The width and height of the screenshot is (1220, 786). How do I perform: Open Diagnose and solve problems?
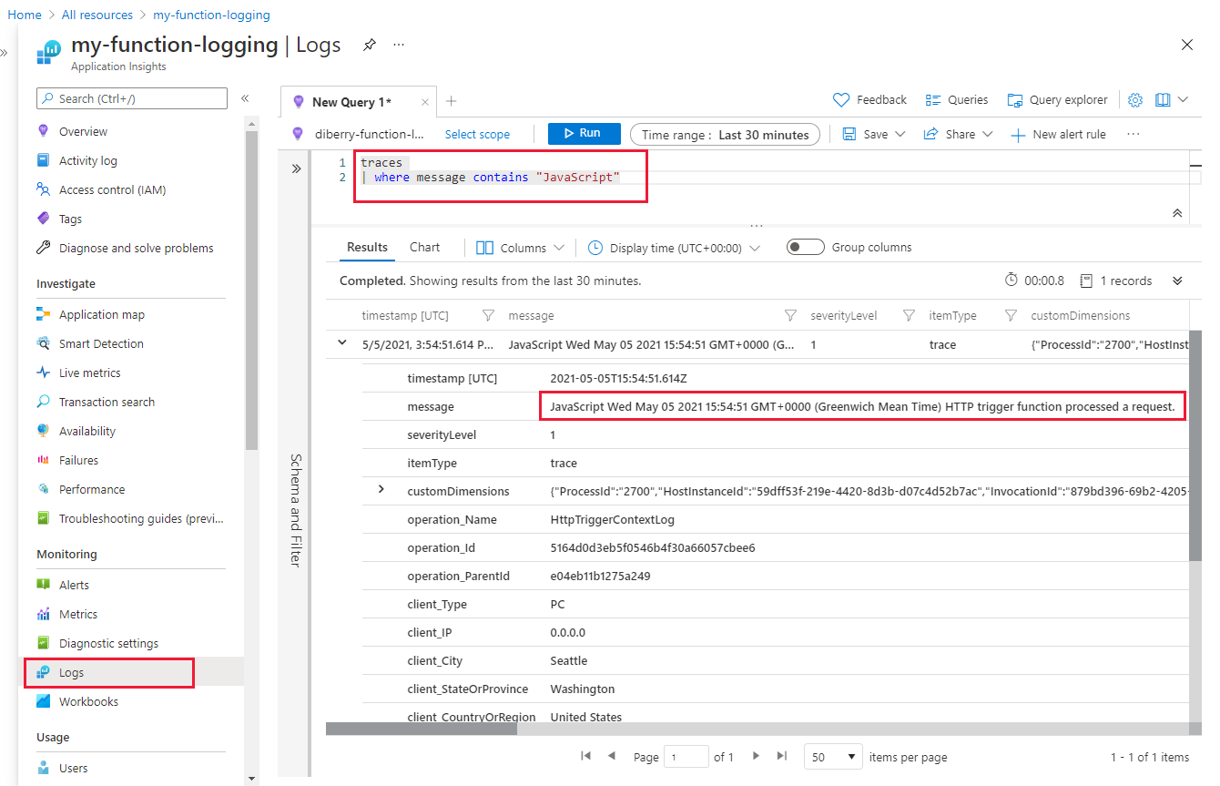pyautogui.click(x=136, y=248)
